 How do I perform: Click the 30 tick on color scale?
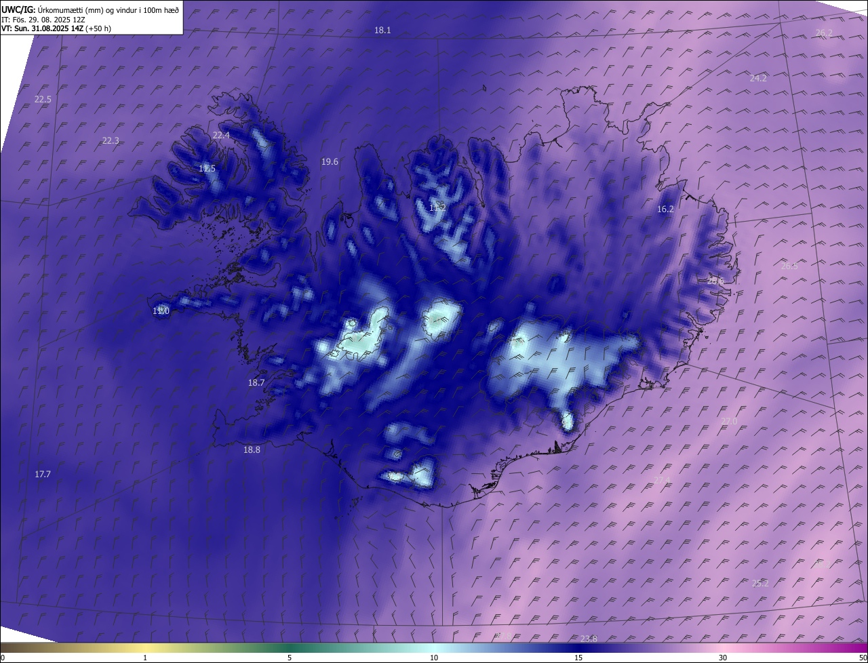(x=723, y=658)
